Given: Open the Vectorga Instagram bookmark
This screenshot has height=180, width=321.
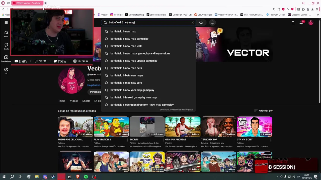Looking at the screenshot, I should [x=117, y=15].
